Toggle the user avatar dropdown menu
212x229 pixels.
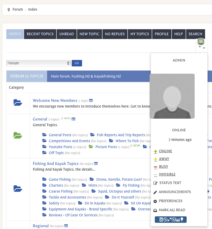click(x=202, y=45)
